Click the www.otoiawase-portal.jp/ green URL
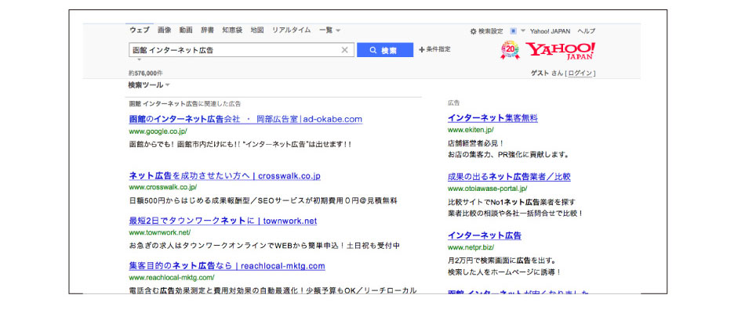The height and width of the screenshot is (313, 745). coord(488,189)
